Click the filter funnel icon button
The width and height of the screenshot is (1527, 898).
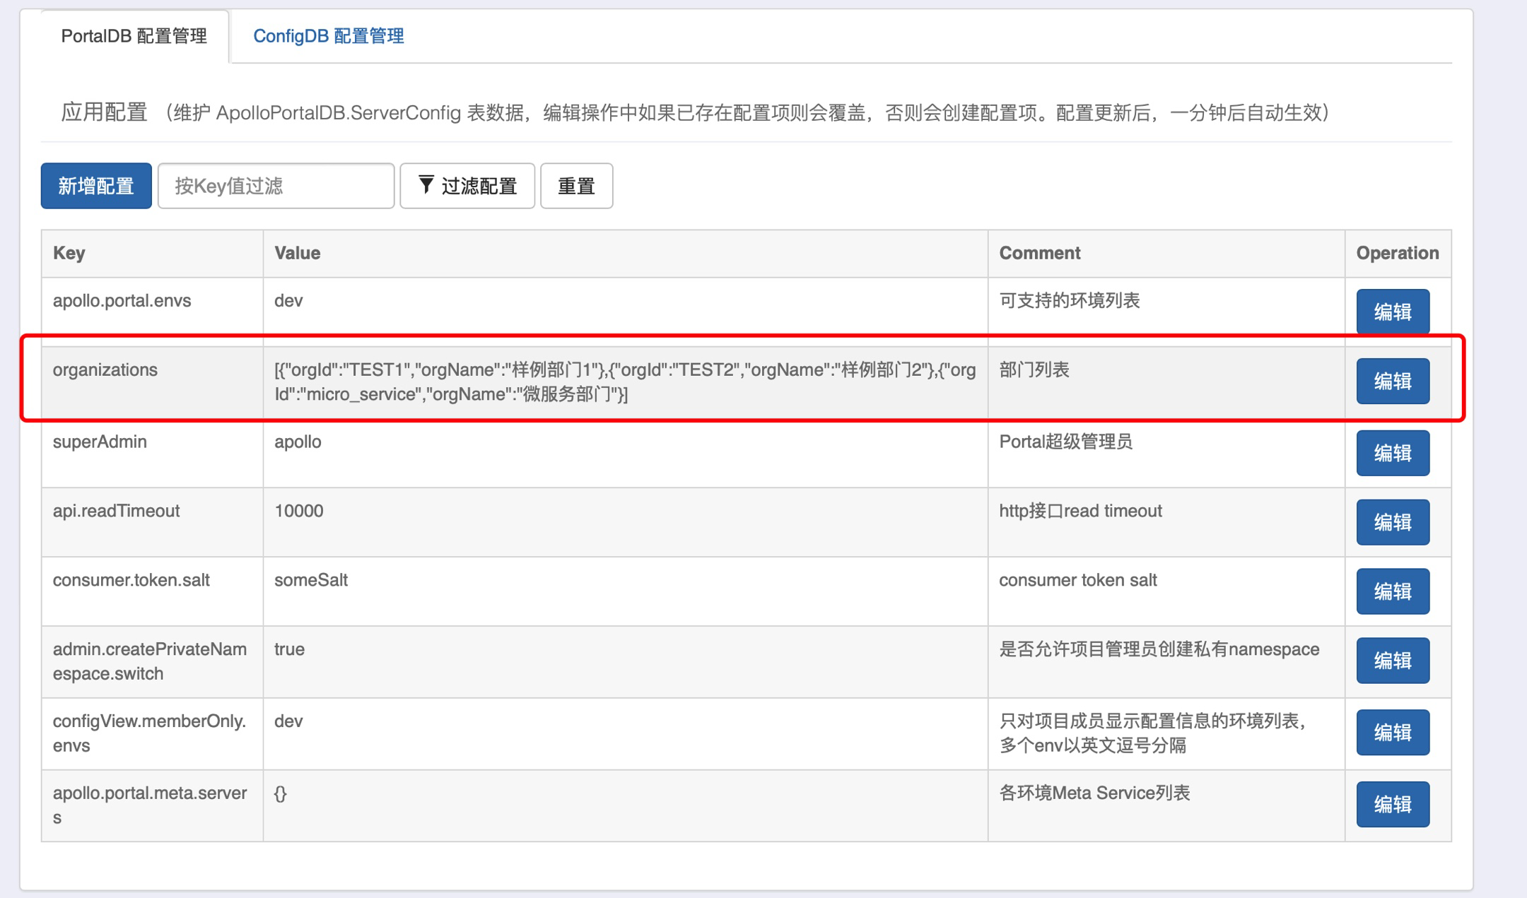(467, 186)
